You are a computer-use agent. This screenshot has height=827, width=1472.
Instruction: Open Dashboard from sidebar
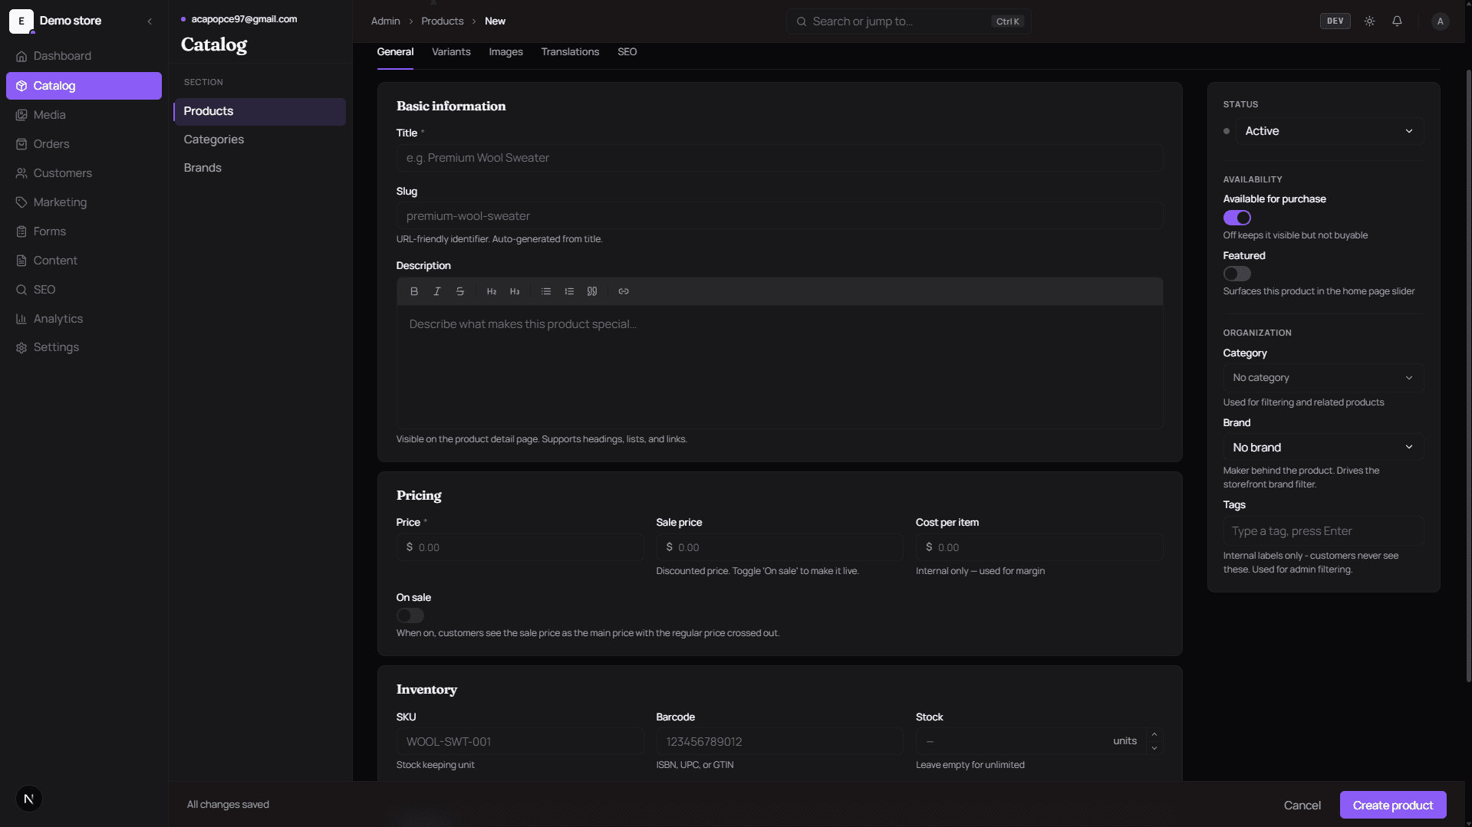pyautogui.click(x=84, y=56)
